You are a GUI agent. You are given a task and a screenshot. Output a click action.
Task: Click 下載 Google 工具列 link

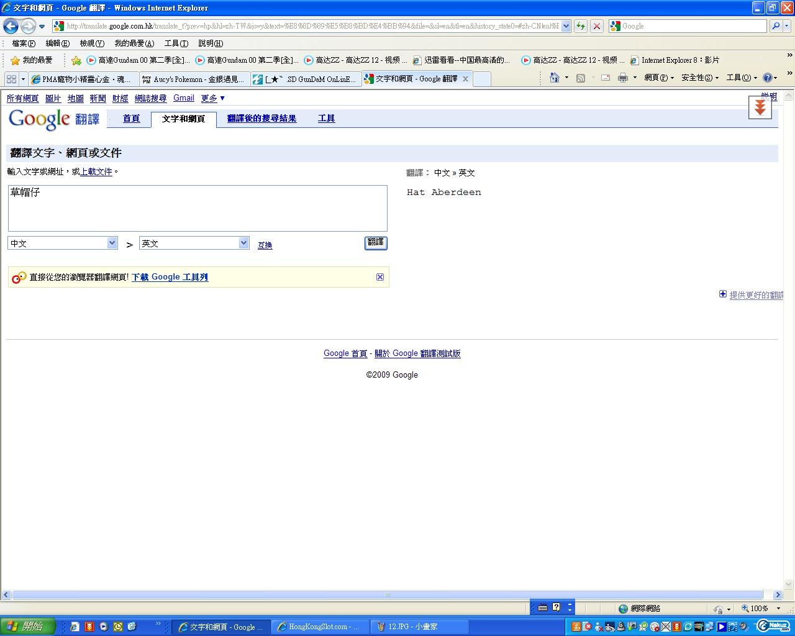coord(170,277)
